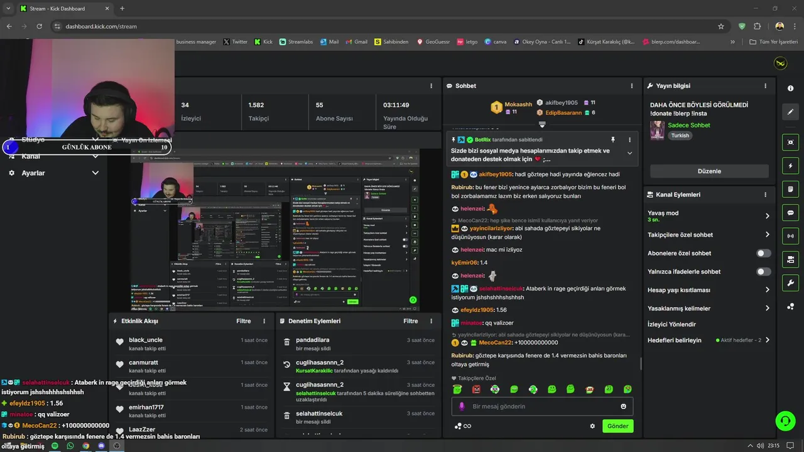
Task: Open the Gmail bookmark
Action: pos(356,42)
